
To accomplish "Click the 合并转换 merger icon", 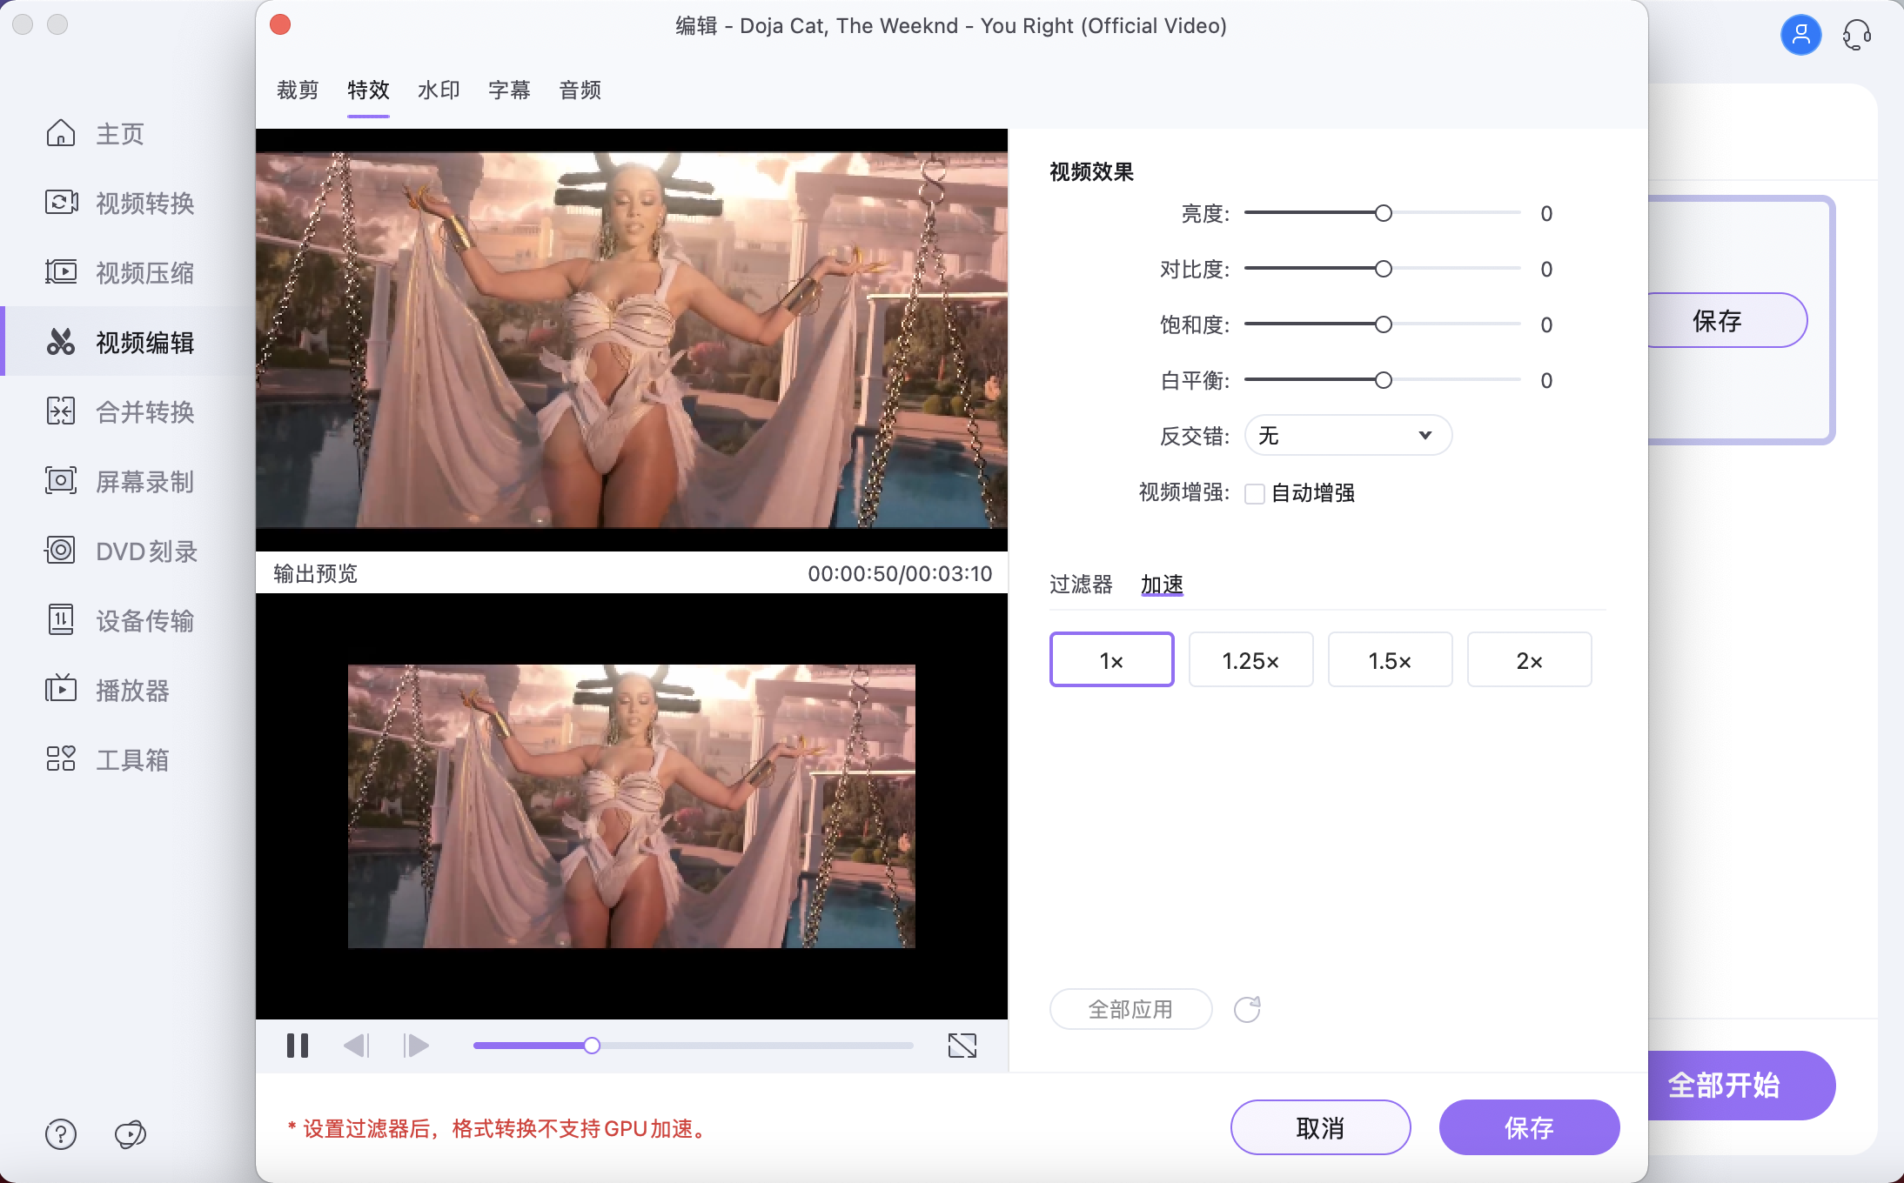I will click(x=61, y=411).
